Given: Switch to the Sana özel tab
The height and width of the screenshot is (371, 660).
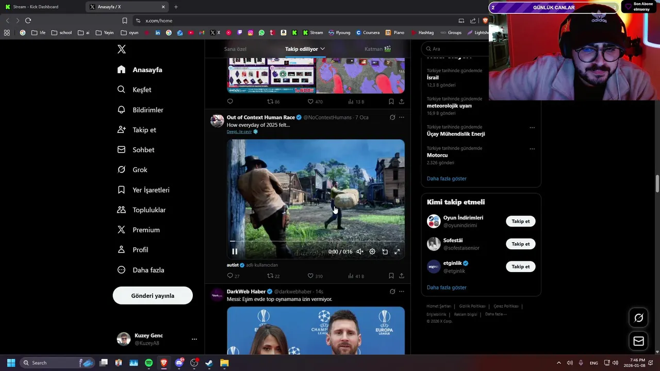Looking at the screenshot, I should pos(235,49).
